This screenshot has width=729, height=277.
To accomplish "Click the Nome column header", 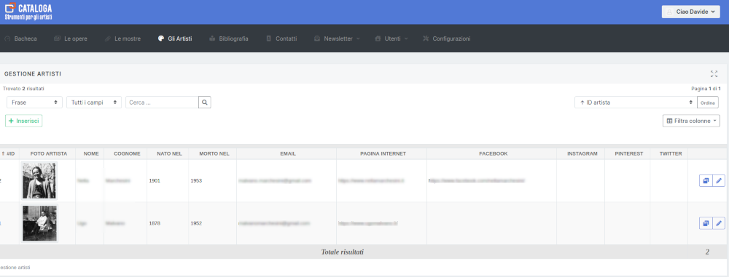I will (91, 153).
